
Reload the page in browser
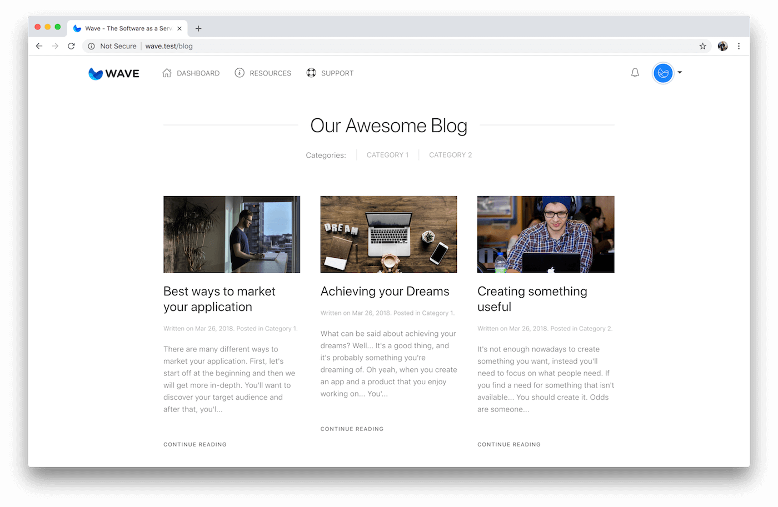click(71, 46)
